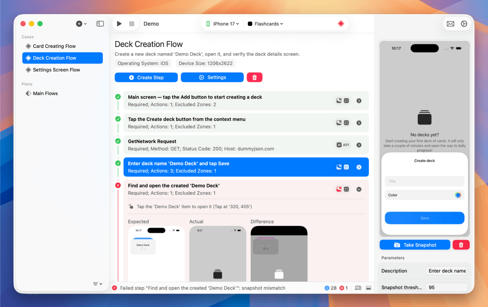Screen dimensions: 488x307
Task: Click the actions checklist icon on the 'Main screen' step
Action: (x=346, y=101)
